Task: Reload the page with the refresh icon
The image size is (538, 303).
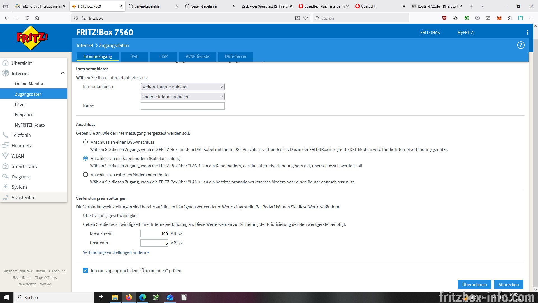Action: coord(27,18)
